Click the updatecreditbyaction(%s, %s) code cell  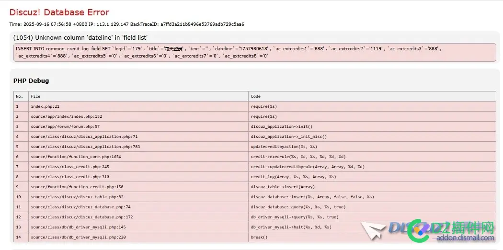(372, 147)
